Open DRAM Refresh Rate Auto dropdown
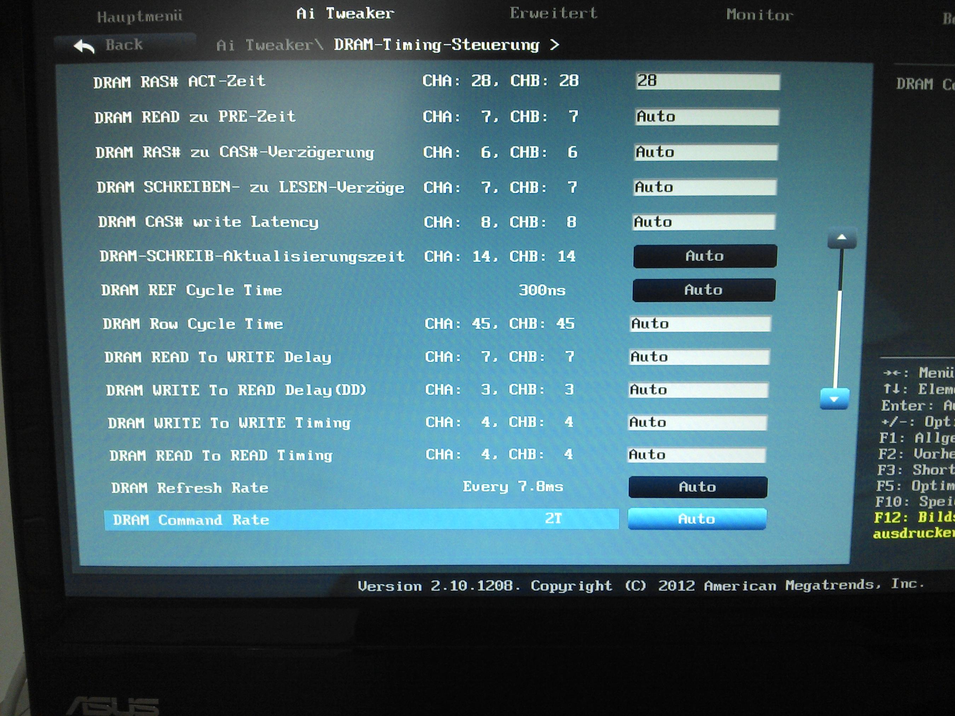 click(698, 487)
